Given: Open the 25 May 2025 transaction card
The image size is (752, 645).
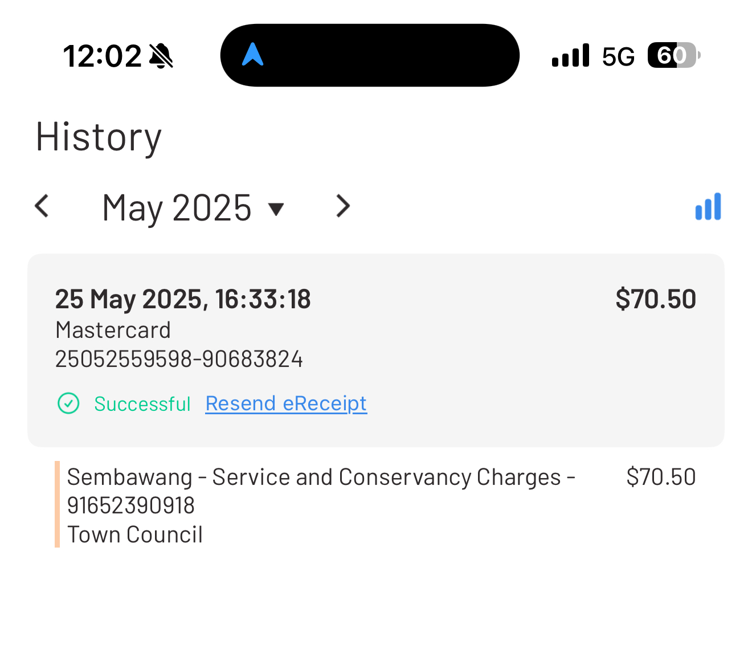Looking at the screenshot, I should point(376,350).
